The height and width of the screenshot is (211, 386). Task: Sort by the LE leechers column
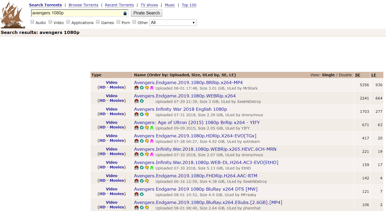(374, 75)
